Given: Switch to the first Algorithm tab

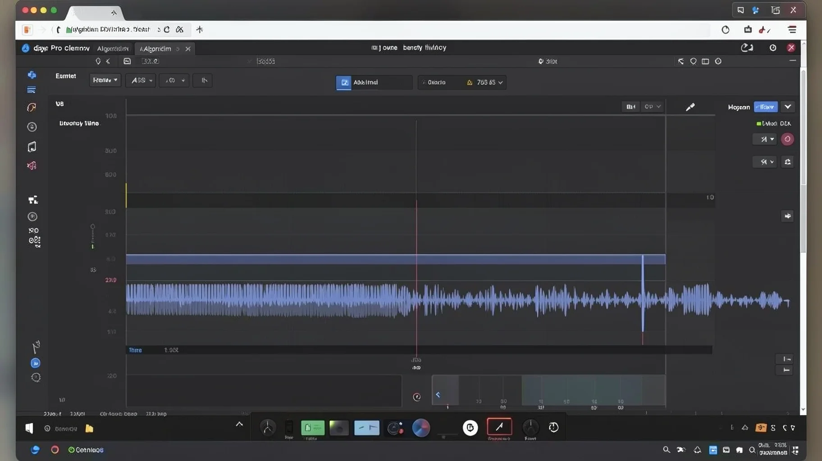Looking at the screenshot, I should pos(113,49).
